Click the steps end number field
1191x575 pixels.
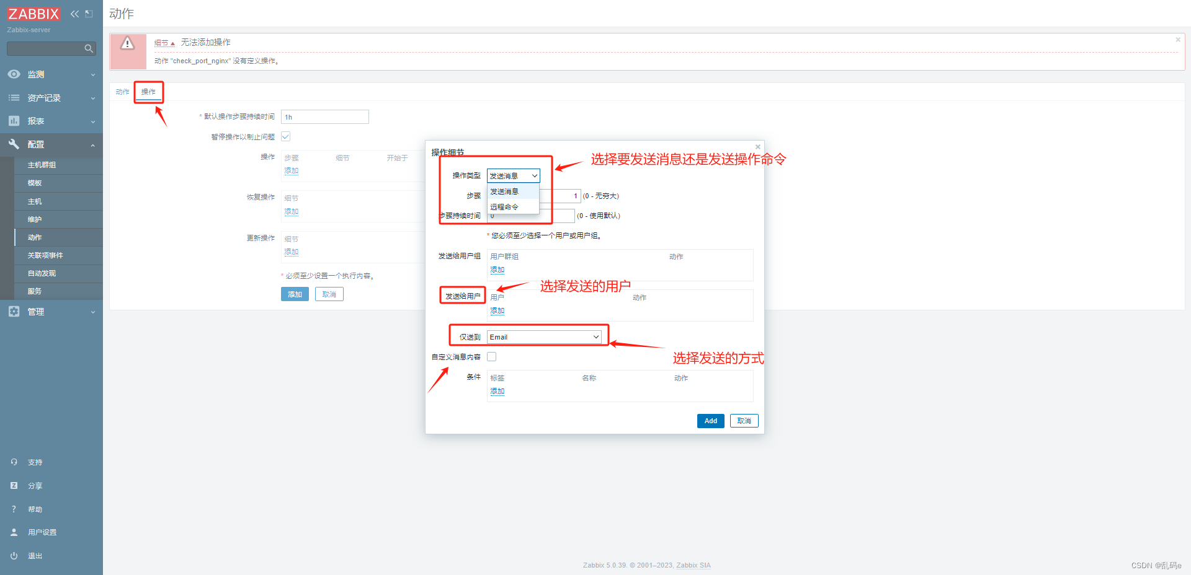pos(560,196)
